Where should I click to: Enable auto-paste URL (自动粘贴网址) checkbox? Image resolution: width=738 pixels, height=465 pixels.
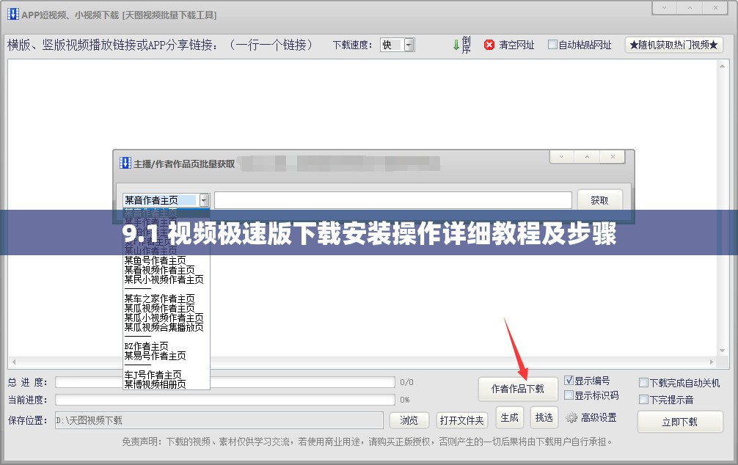point(552,45)
